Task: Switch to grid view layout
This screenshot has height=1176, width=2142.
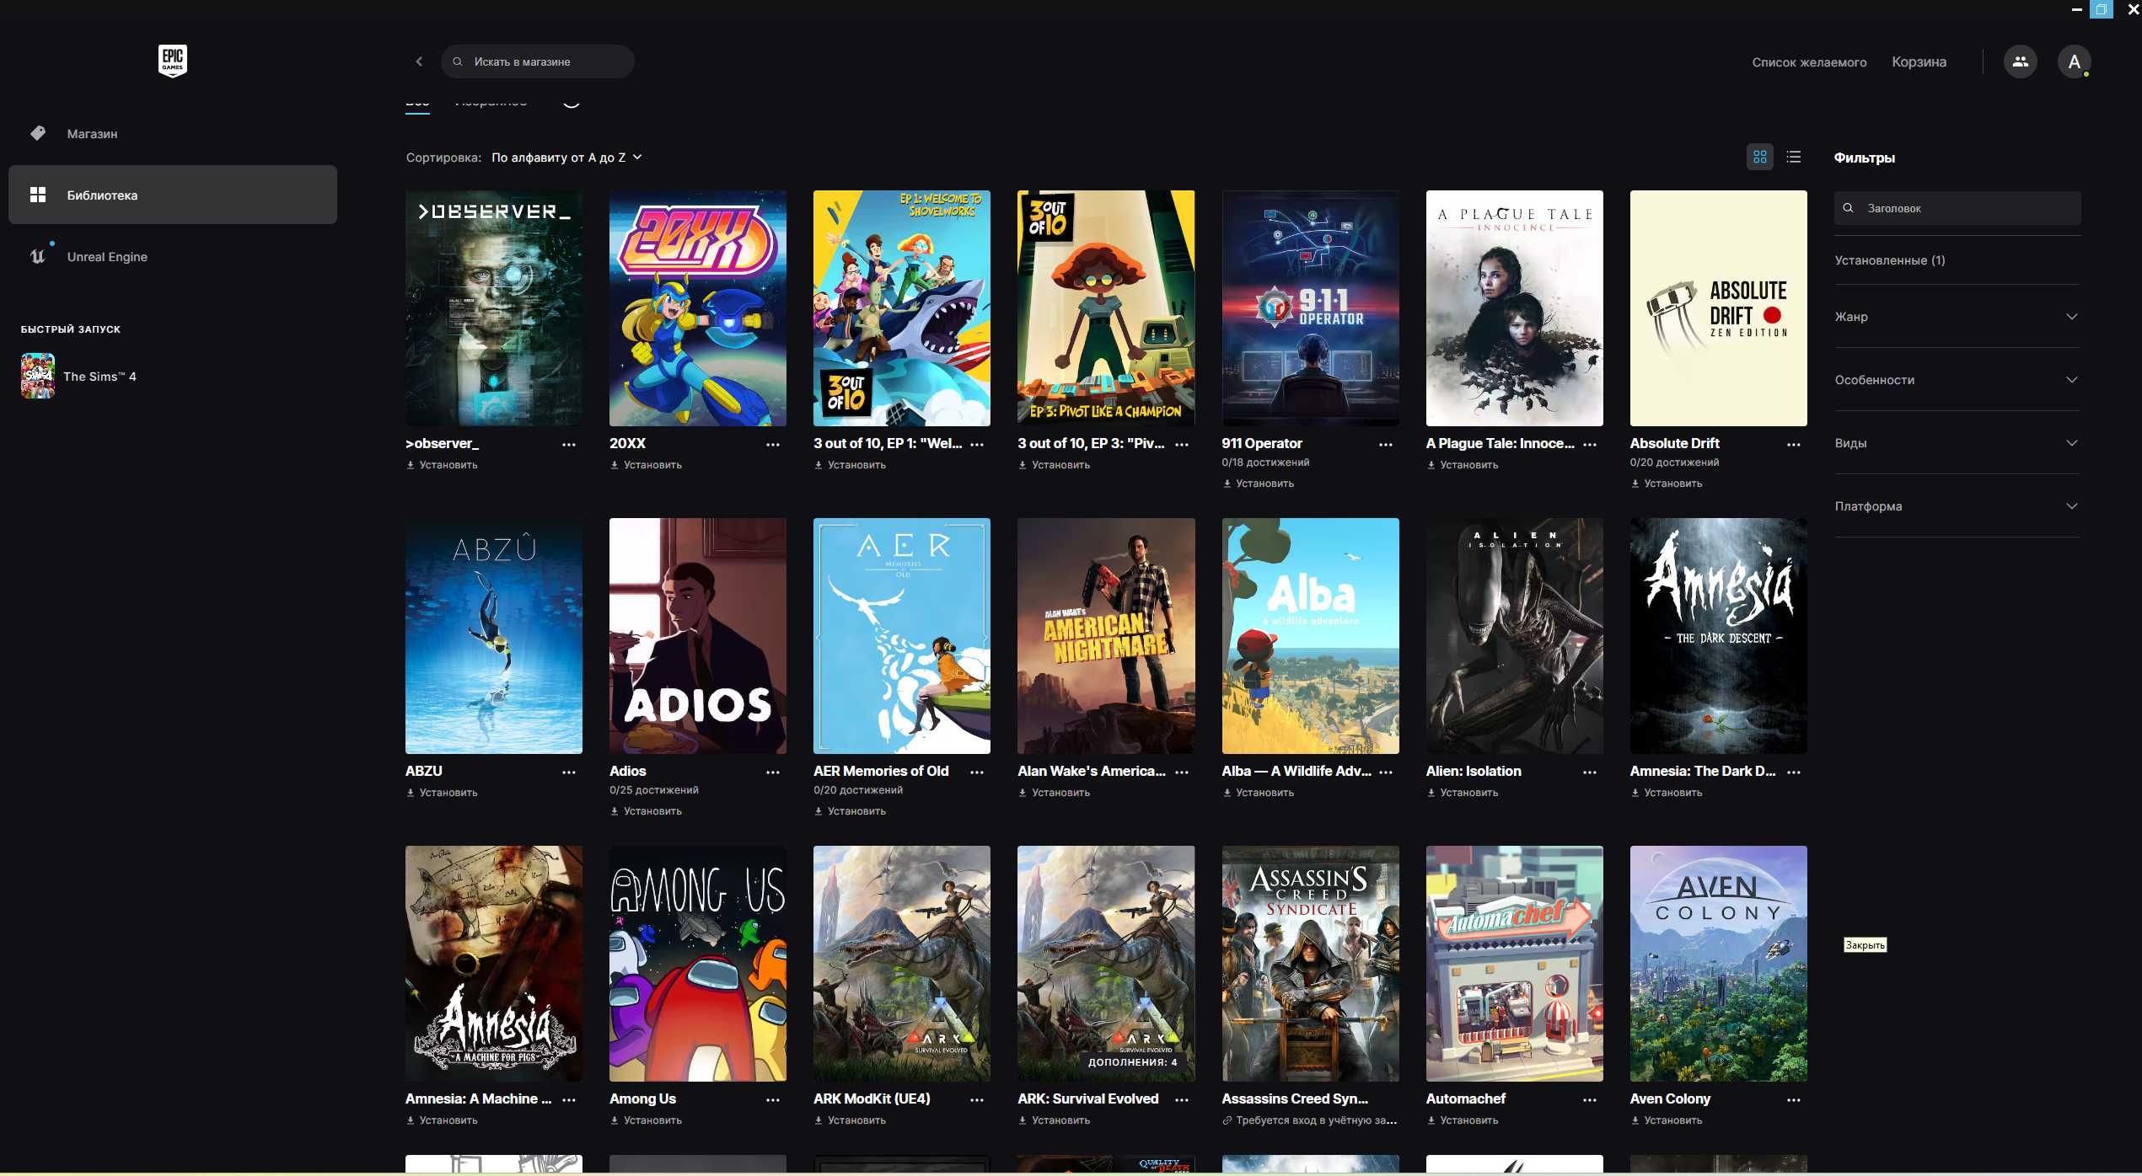Action: [x=1759, y=157]
